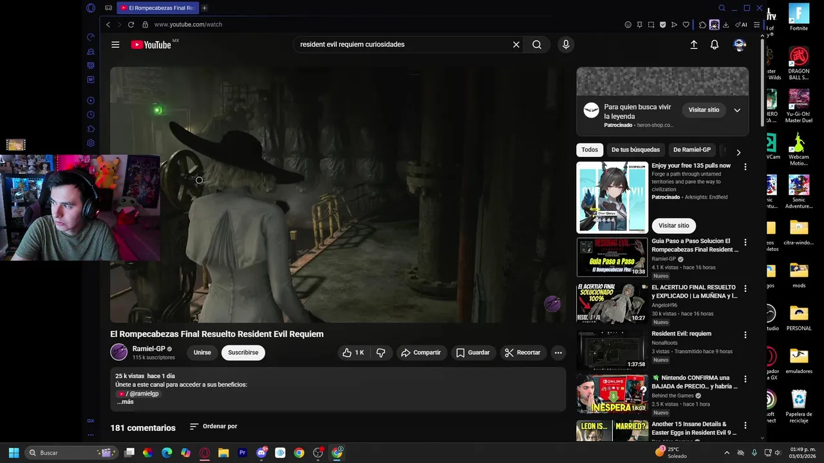Expand the description with ...más
Screen dimensions: 824x463
(125, 402)
